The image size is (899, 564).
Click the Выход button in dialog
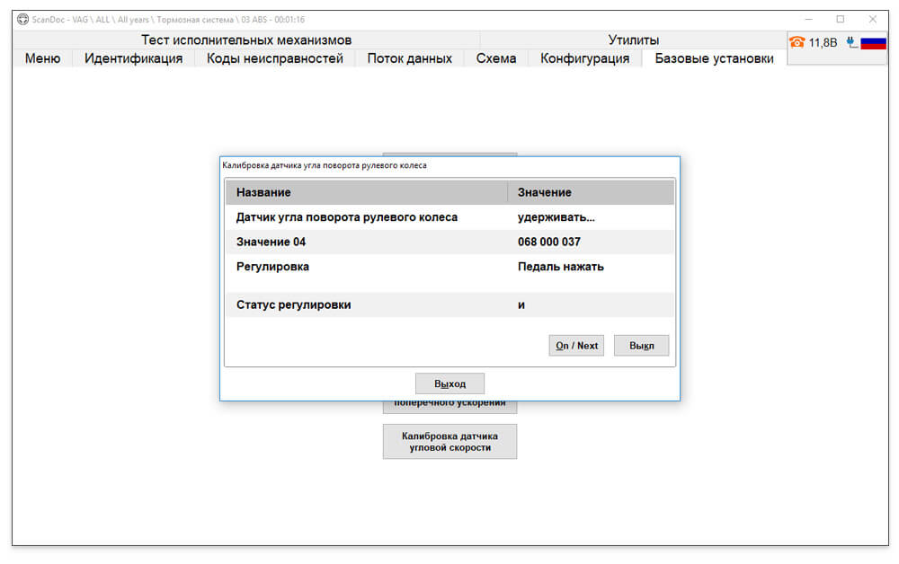coord(449,383)
